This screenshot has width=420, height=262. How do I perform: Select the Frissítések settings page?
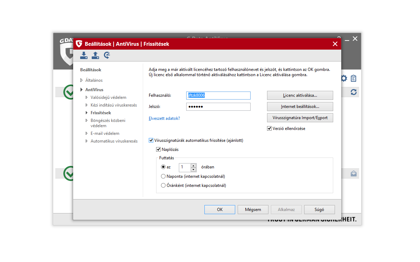(101, 113)
